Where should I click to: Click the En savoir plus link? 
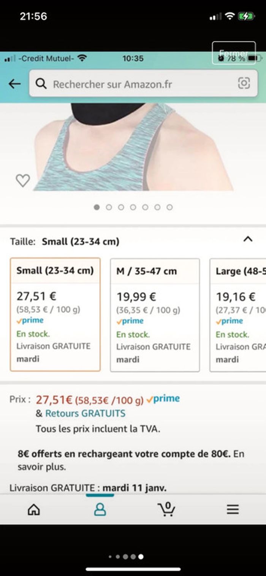point(42,467)
